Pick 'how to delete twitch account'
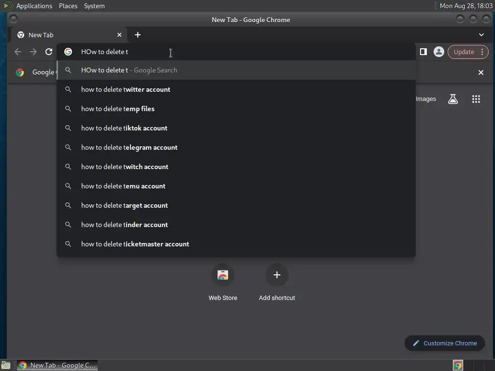Screen dimensions: 495x371 [x=236, y=167]
